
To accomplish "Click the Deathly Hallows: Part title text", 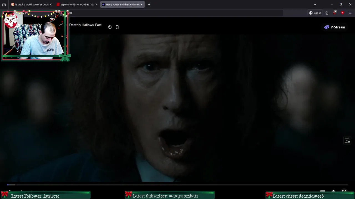I will [85, 25].
